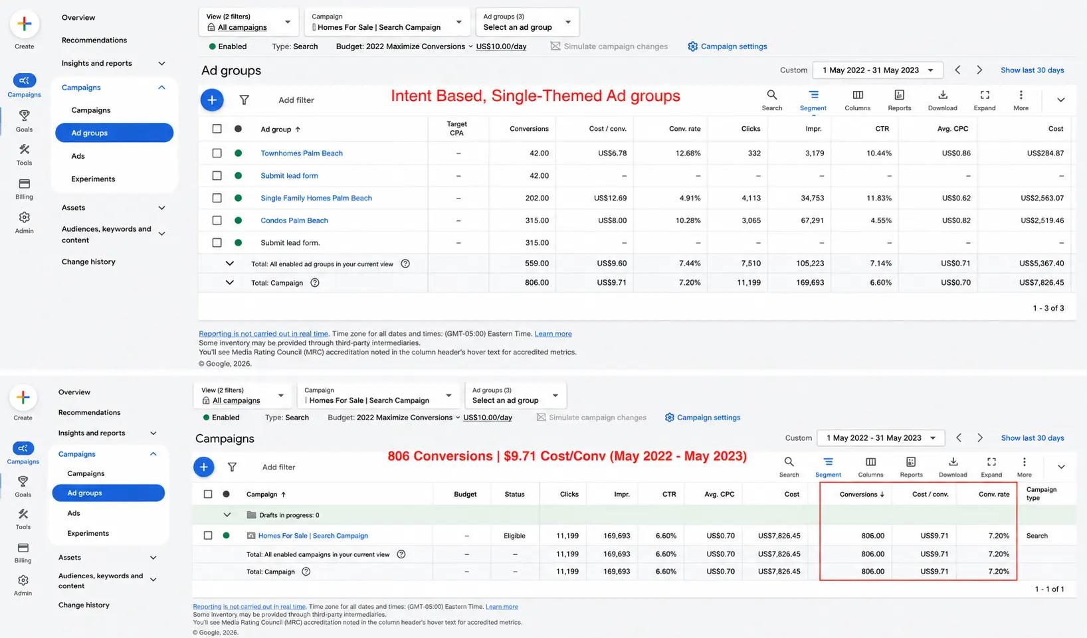Image resolution: width=1087 pixels, height=638 pixels.
Task: Tick the select-all checkbox in Ad group table header
Action: pos(217,129)
